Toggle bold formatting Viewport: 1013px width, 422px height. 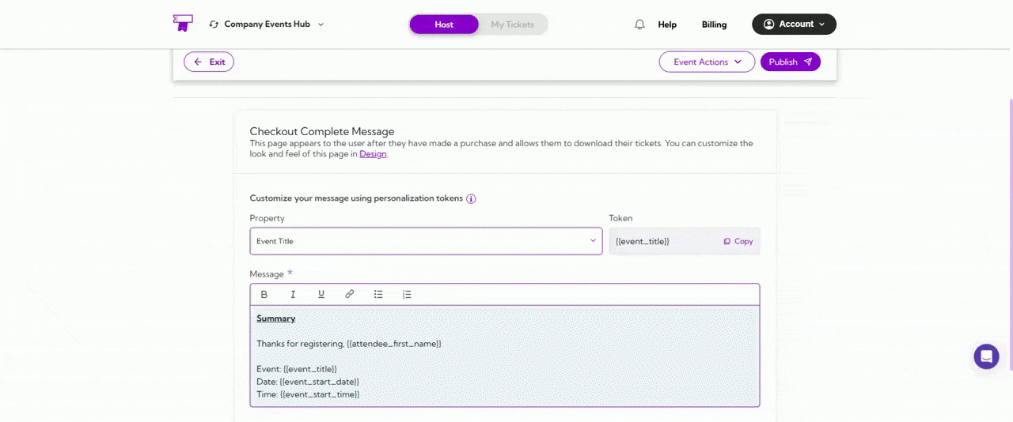[264, 294]
